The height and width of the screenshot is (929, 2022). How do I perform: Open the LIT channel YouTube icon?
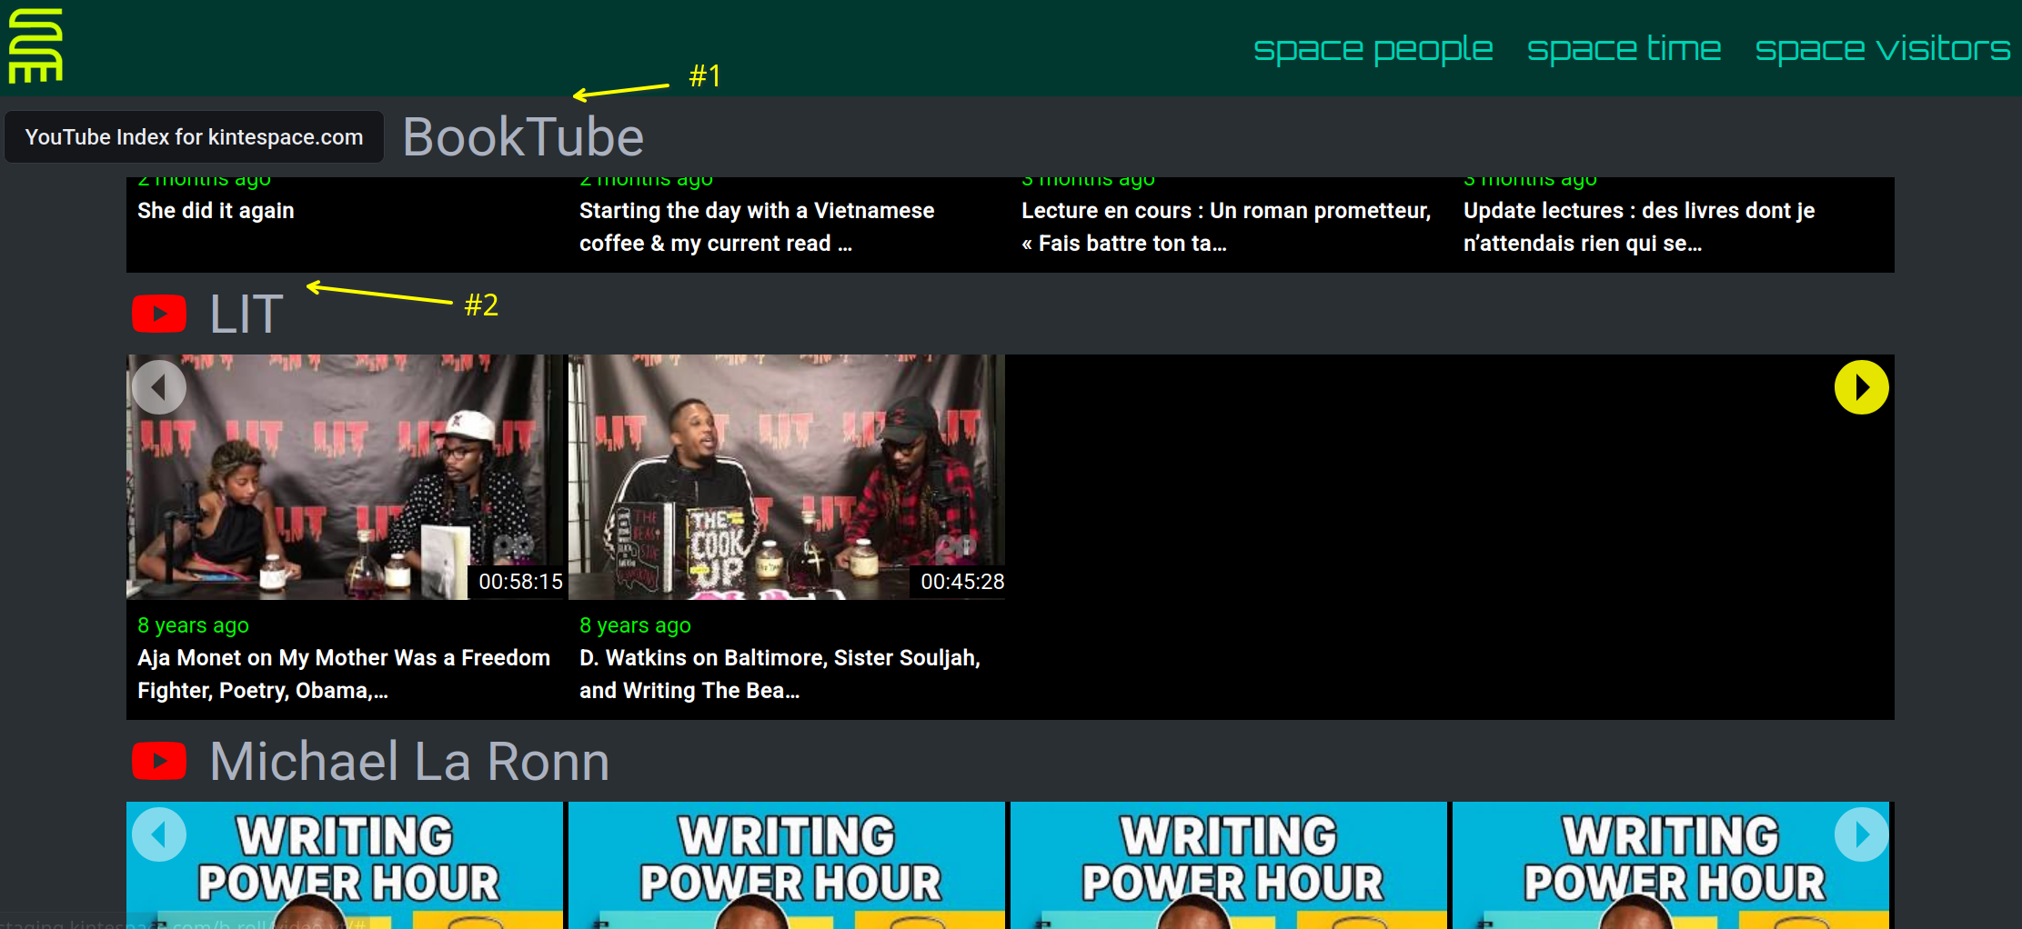159,314
